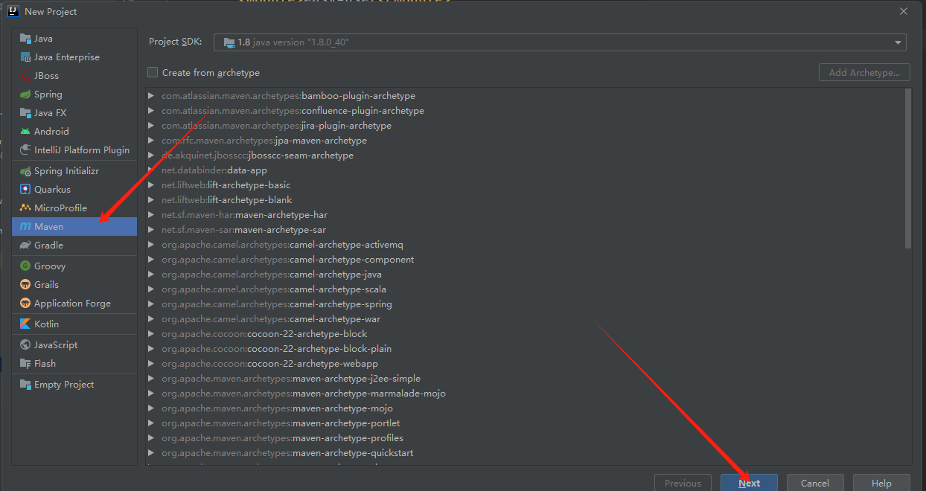Select camel-archetype-spring row
This screenshot has height=491, width=926.
[524, 304]
